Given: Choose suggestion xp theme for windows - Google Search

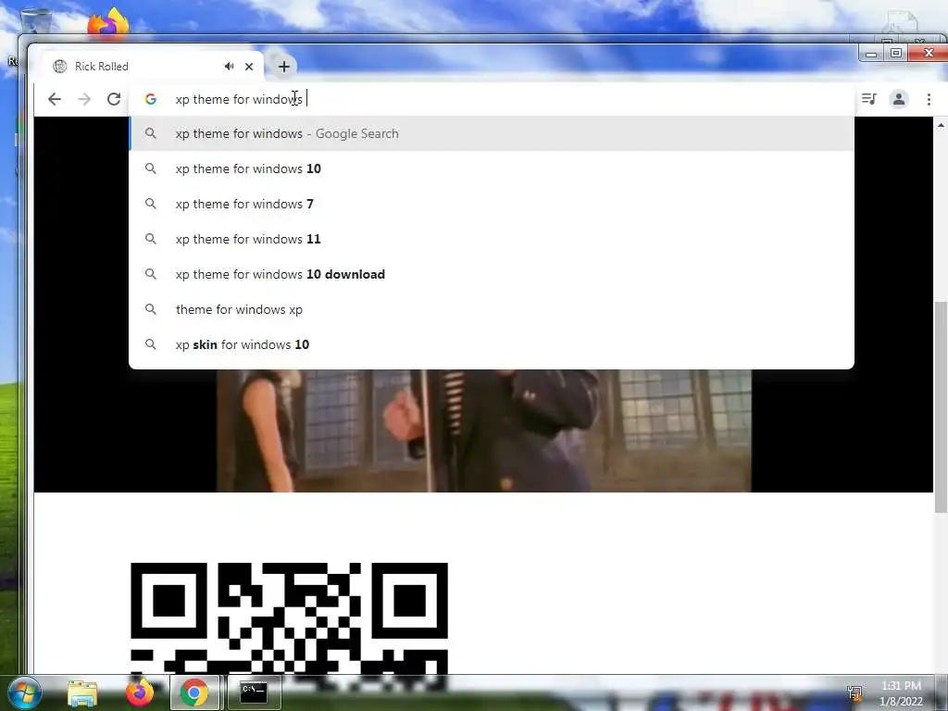Looking at the screenshot, I should pyautogui.click(x=492, y=133).
